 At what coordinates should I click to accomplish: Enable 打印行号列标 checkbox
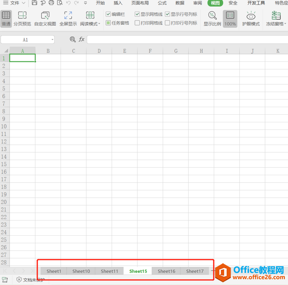[x=167, y=23]
